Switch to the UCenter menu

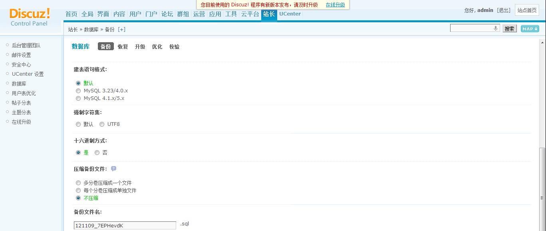tap(290, 14)
